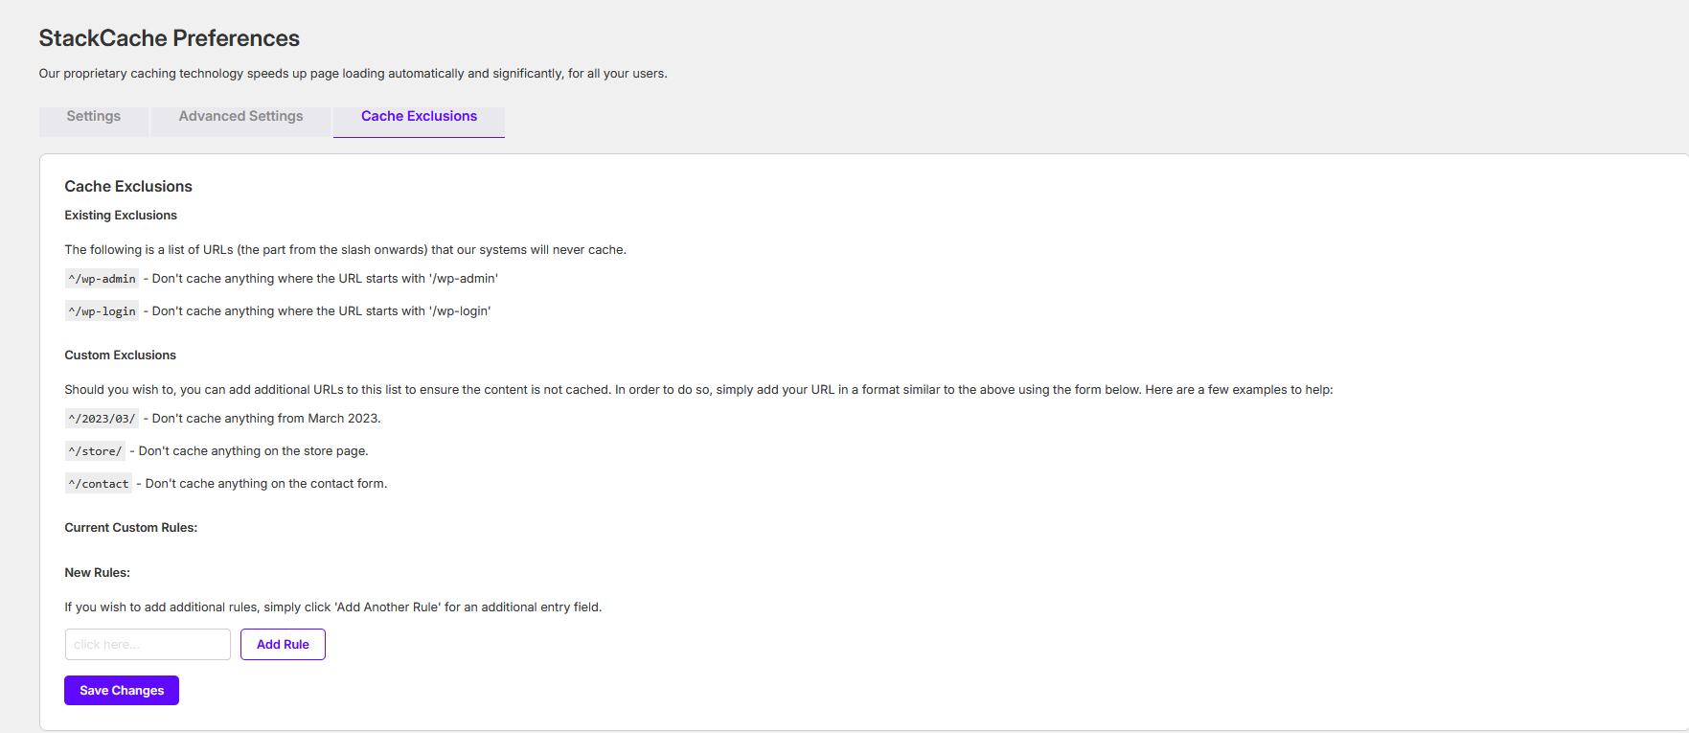Click the StackCache Preferences page title

[170, 38]
